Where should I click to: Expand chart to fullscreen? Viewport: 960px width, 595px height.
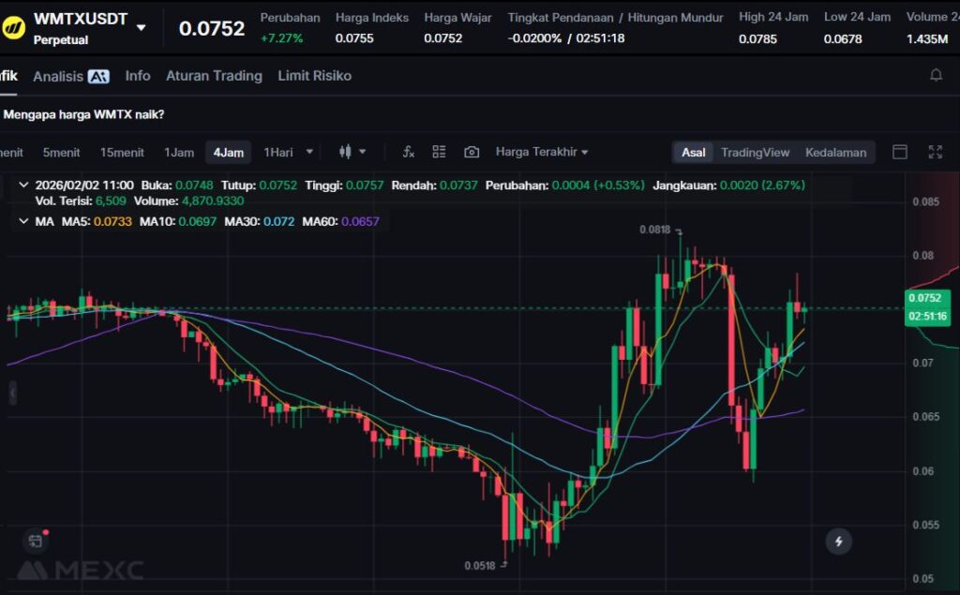tap(935, 152)
